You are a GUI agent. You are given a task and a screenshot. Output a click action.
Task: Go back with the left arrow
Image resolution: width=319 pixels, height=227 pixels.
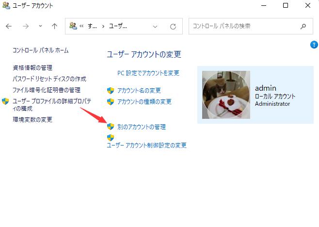[x=9, y=26]
